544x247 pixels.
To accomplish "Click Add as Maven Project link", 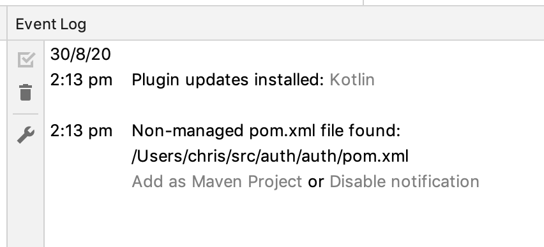I will point(217,181).
